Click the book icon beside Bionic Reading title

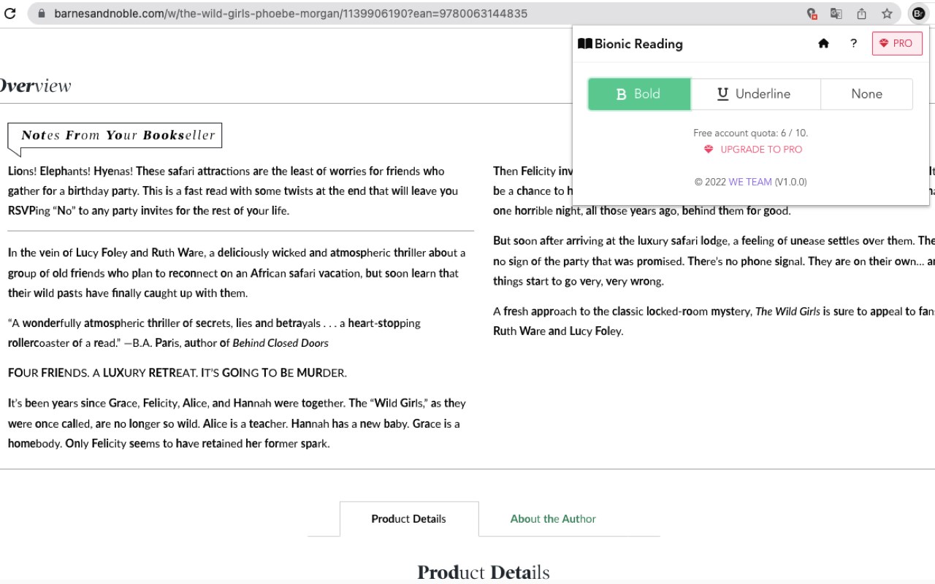(584, 44)
